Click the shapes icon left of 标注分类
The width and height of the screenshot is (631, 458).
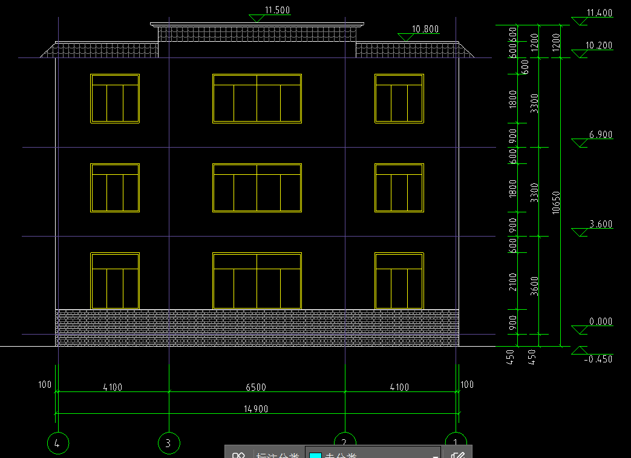coord(238,455)
